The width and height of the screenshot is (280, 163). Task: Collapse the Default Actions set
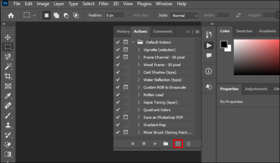coord(133,42)
